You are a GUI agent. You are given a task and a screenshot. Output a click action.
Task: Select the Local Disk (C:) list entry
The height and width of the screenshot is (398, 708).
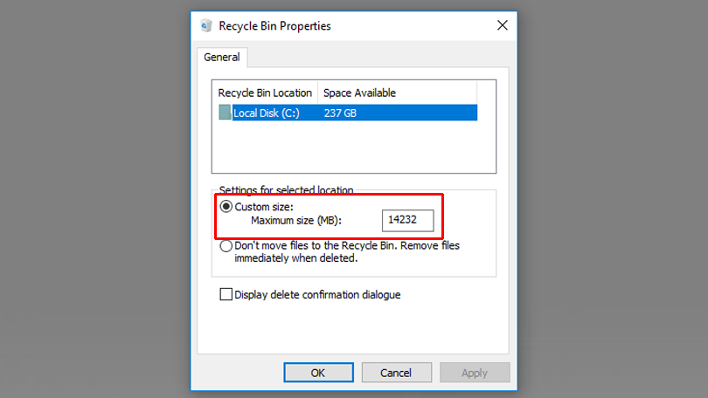click(x=266, y=113)
